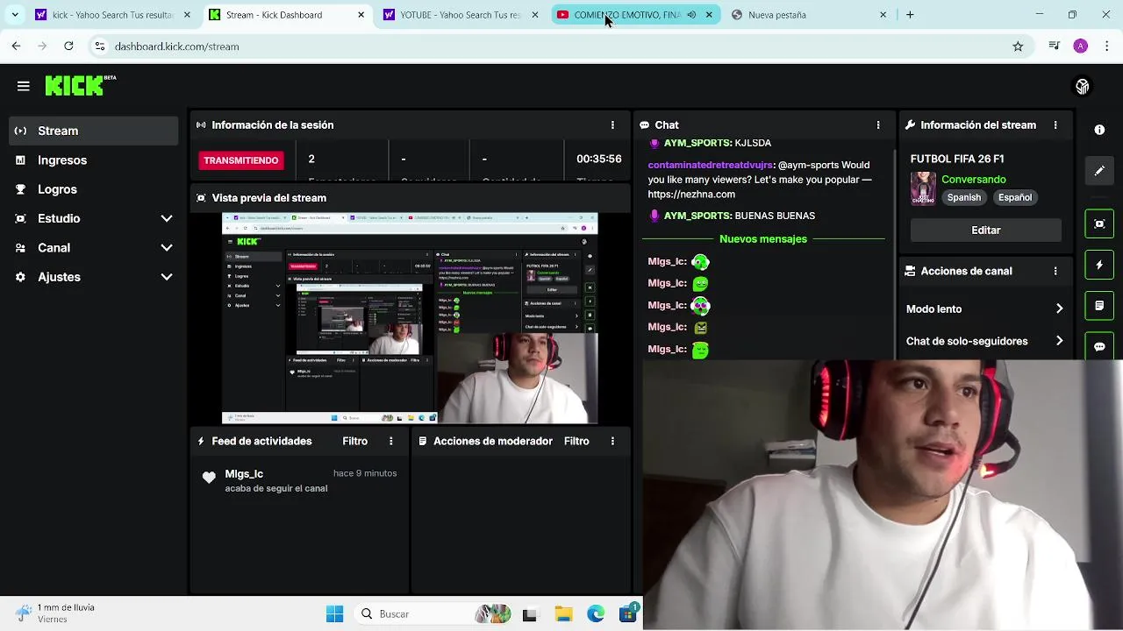Open Chat de solo-seguidores settings arrow
Viewport: 1123px width, 631px height.
coord(1059,342)
